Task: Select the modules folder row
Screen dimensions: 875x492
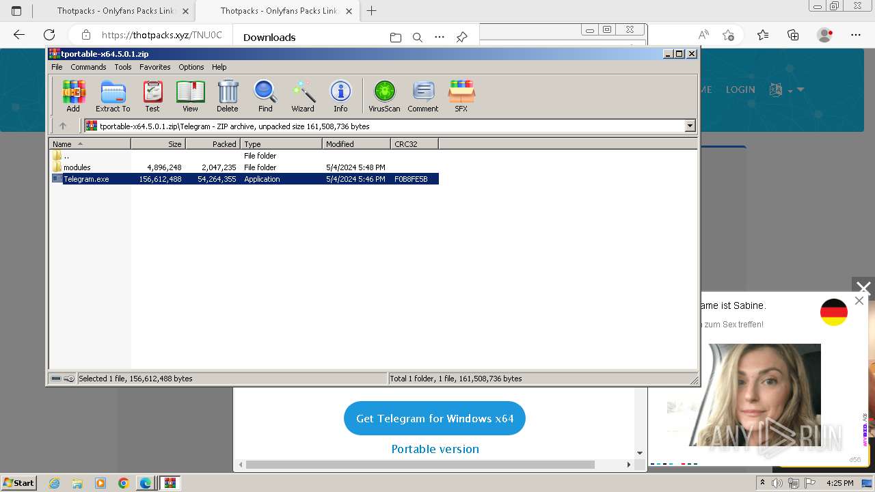Action: tap(244, 167)
